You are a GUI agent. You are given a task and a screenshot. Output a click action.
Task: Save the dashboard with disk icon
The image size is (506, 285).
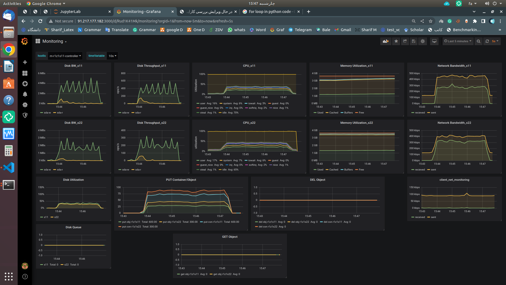(x=413, y=41)
